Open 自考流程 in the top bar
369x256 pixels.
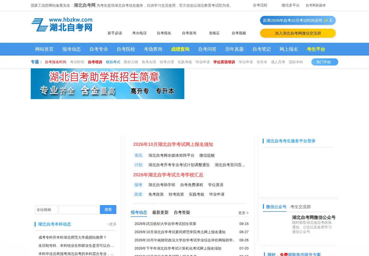pos(260,5)
